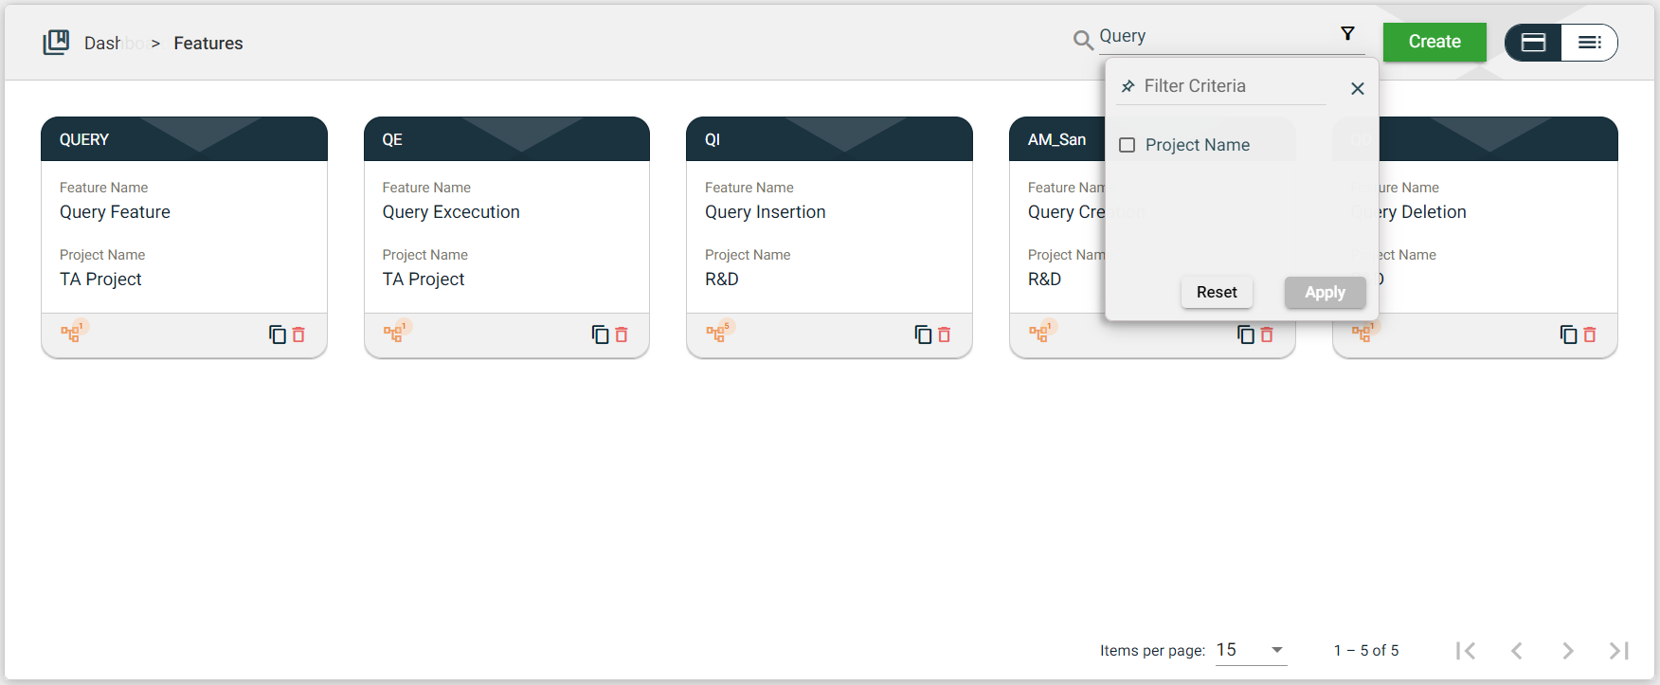Click the filter funnel icon in search bar
This screenshot has width=1660, height=685.
pos(1347,34)
